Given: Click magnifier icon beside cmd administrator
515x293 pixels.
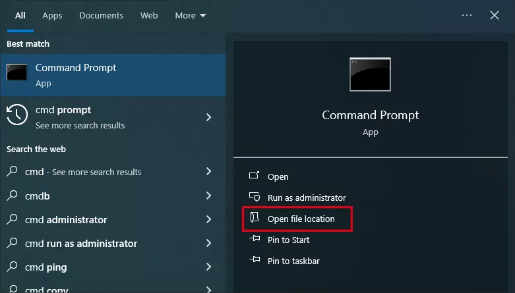Looking at the screenshot, I should pyautogui.click(x=12, y=219).
